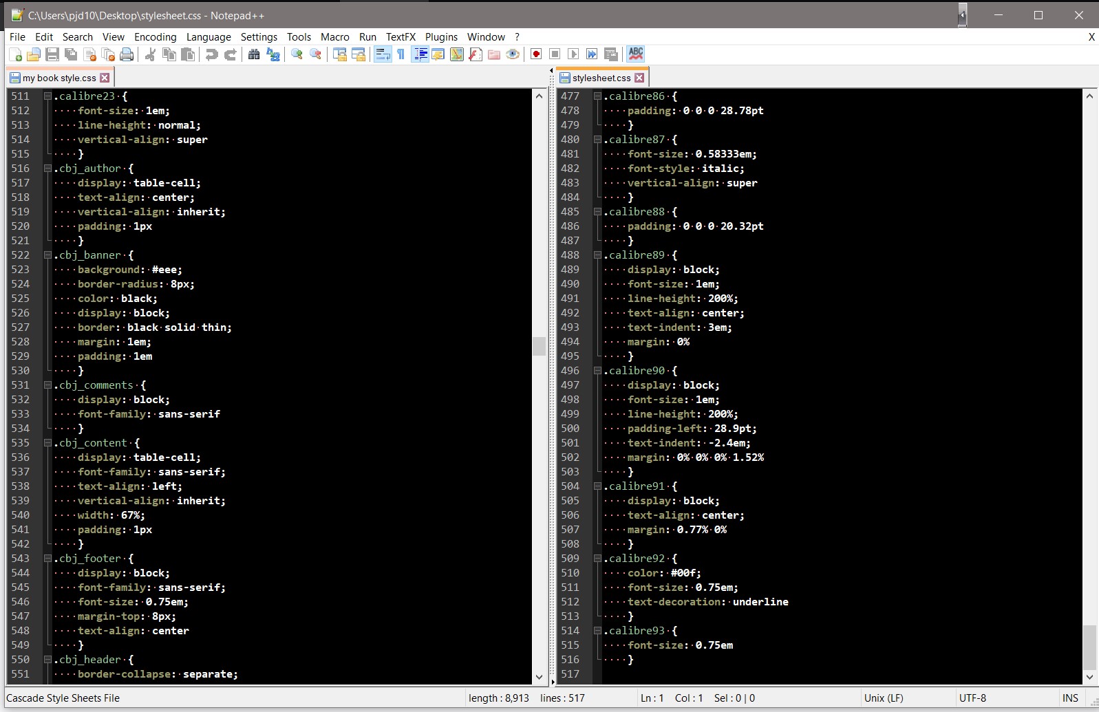This screenshot has height=712, width=1099.
Task: Open the Plugins menu
Action: [x=440, y=37]
